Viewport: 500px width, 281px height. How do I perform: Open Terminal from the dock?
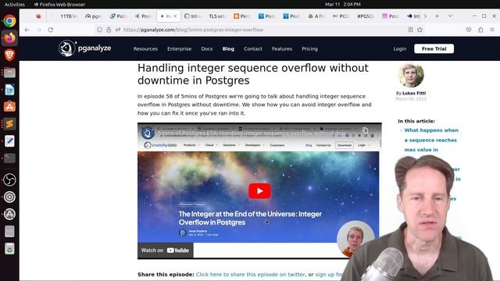click(9, 158)
